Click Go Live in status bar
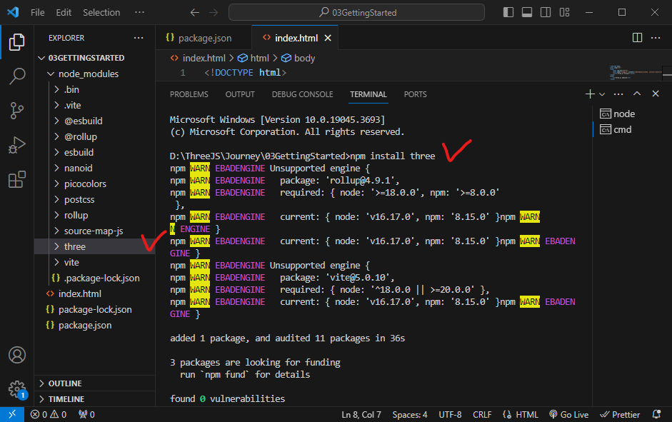Viewport: 672px width, 422px height. 568,414
